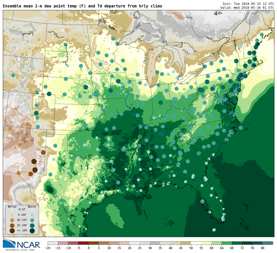Pick the green swatch between 64 and 68
Viewport: 277px width, 253px height.
click(227, 243)
